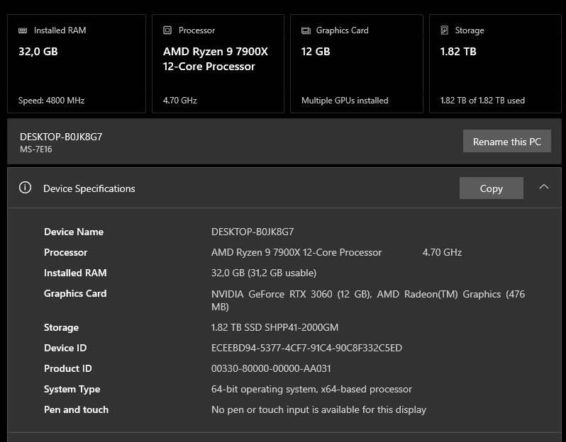Select the 'Speed: 4800 MHz' text
566x442 pixels.
[51, 101]
